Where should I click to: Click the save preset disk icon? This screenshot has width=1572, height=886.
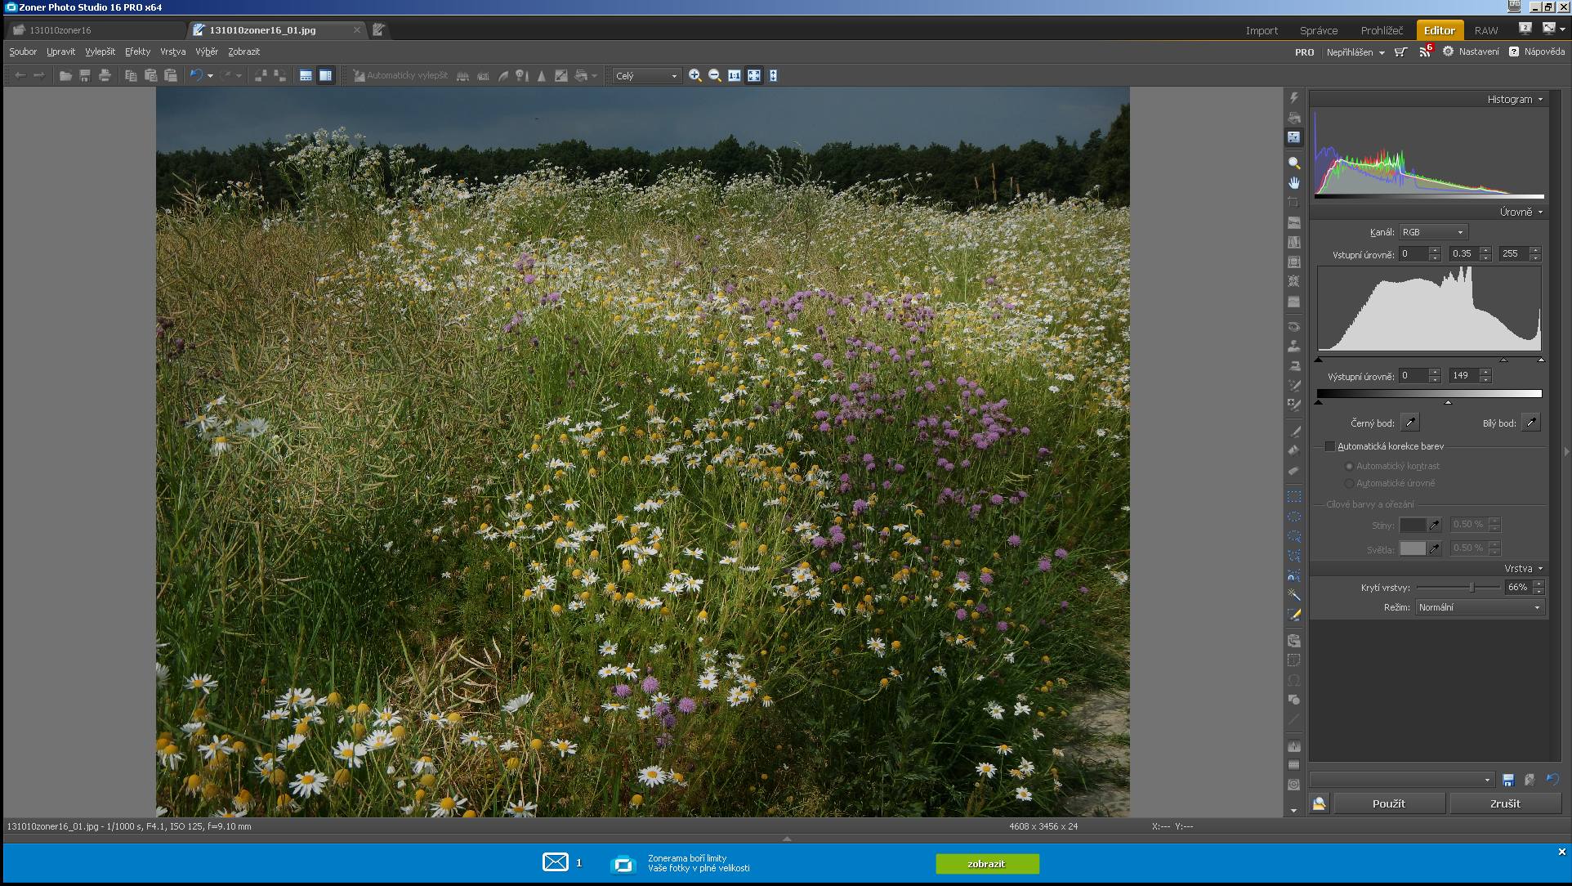[x=1508, y=780]
